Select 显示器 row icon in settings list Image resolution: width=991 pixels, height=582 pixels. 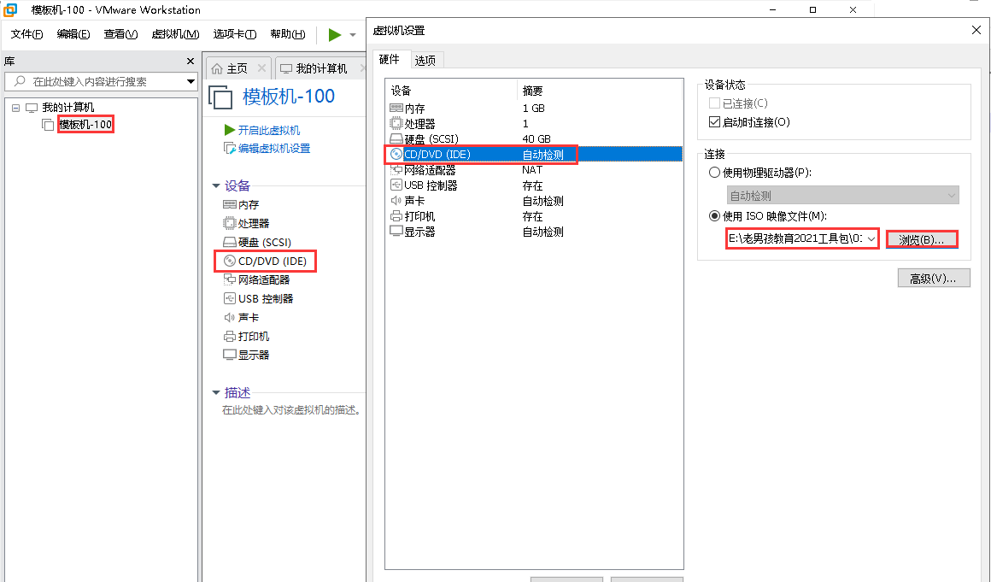click(x=396, y=232)
